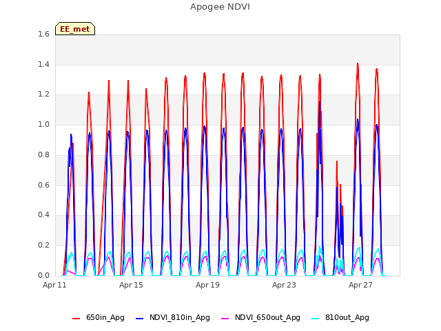Image resolution: width=441 pixels, height=331 pixels.
Task: Click the 1.6 y-axis tick label
Action: pyautogui.click(x=43, y=34)
